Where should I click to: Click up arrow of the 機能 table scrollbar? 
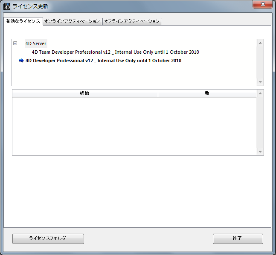(x=260, y=93)
